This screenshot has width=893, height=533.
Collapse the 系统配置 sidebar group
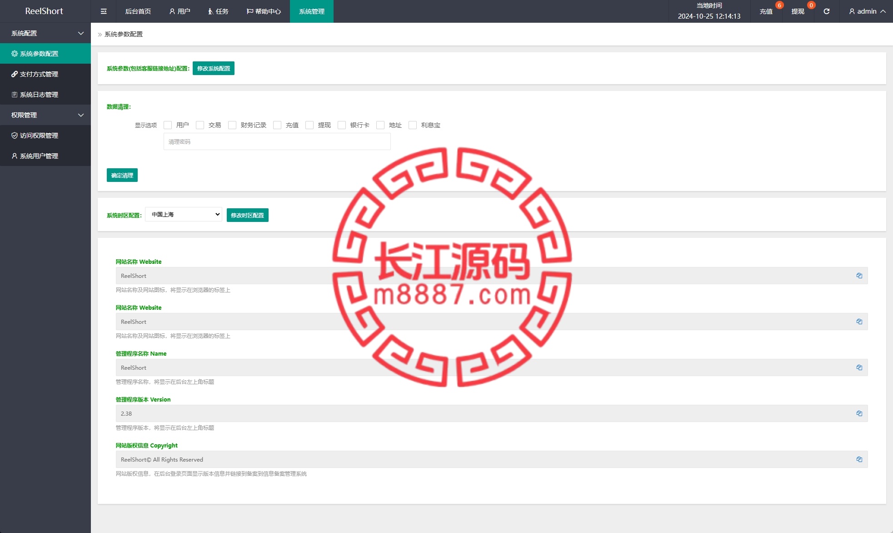(x=45, y=33)
